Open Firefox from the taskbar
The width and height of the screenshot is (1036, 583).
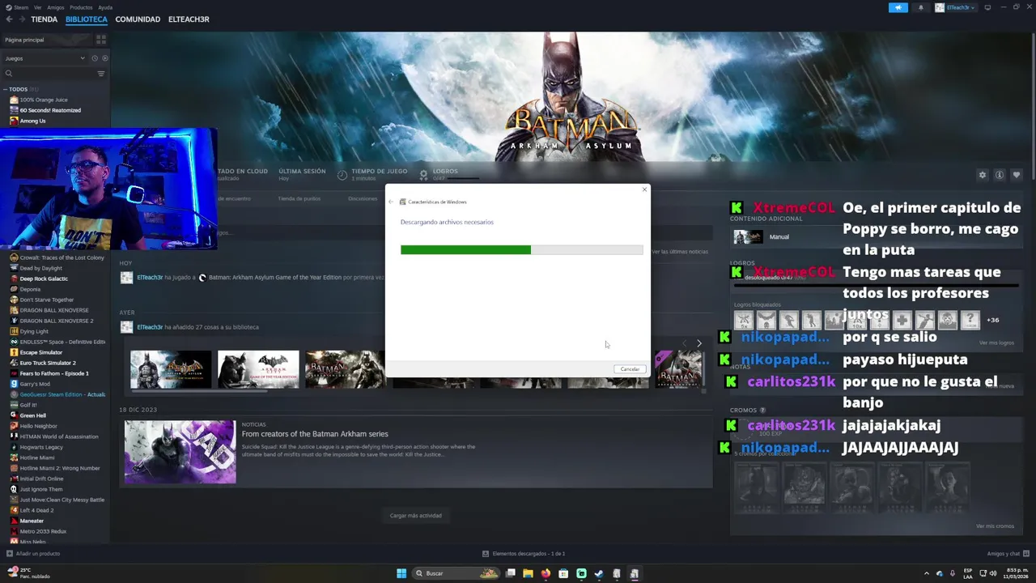tap(546, 573)
